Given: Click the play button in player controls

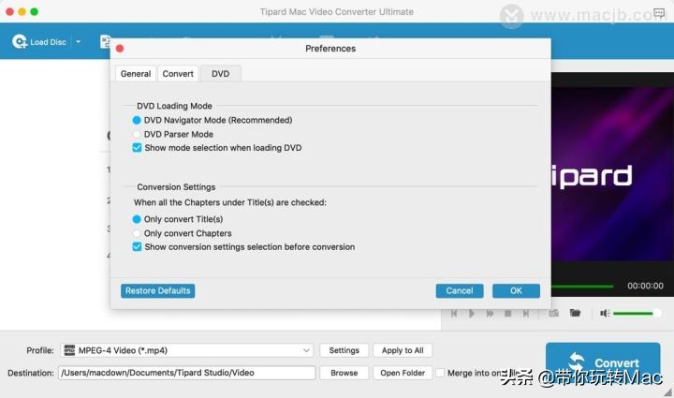Looking at the screenshot, I should click(x=472, y=314).
